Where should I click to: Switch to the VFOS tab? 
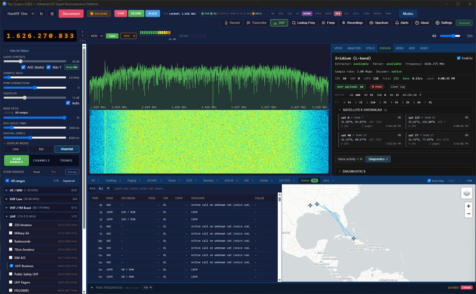[338, 48]
